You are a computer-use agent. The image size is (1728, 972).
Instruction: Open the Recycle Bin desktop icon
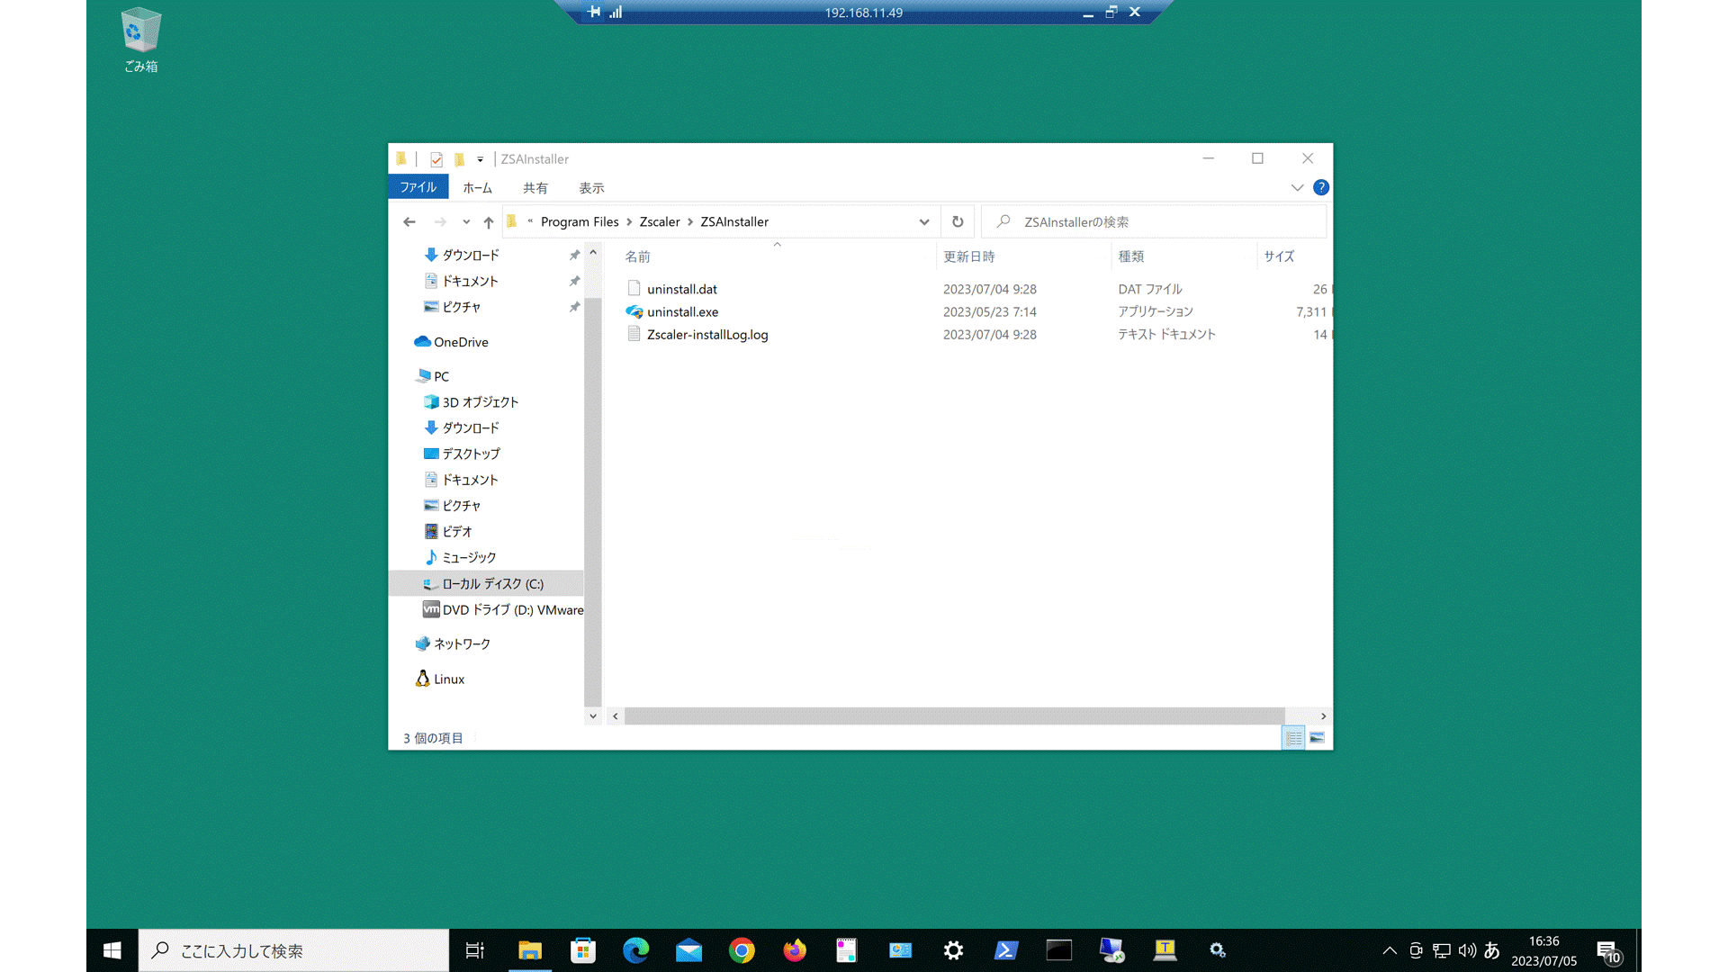(140, 40)
